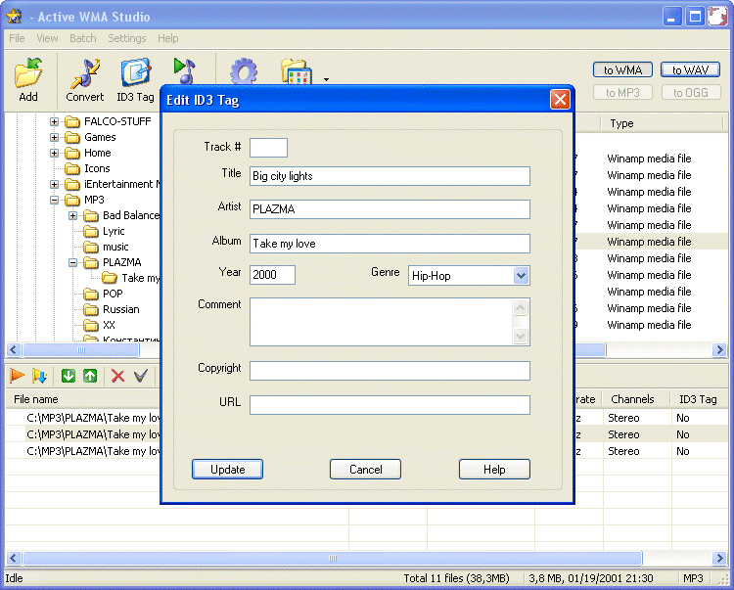Click the Artist field with PLAZMA
This screenshot has height=590, width=734.
(390, 209)
